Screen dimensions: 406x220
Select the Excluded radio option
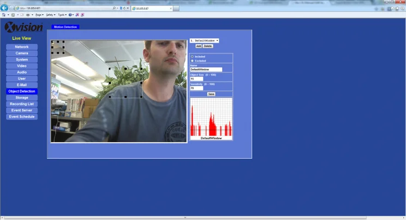tap(192, 61)
